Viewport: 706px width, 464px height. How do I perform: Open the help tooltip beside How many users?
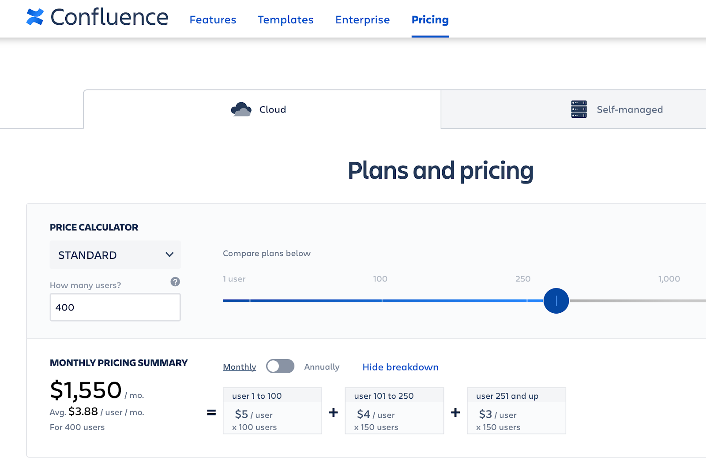pyautogui.click(x=175, y=282)
